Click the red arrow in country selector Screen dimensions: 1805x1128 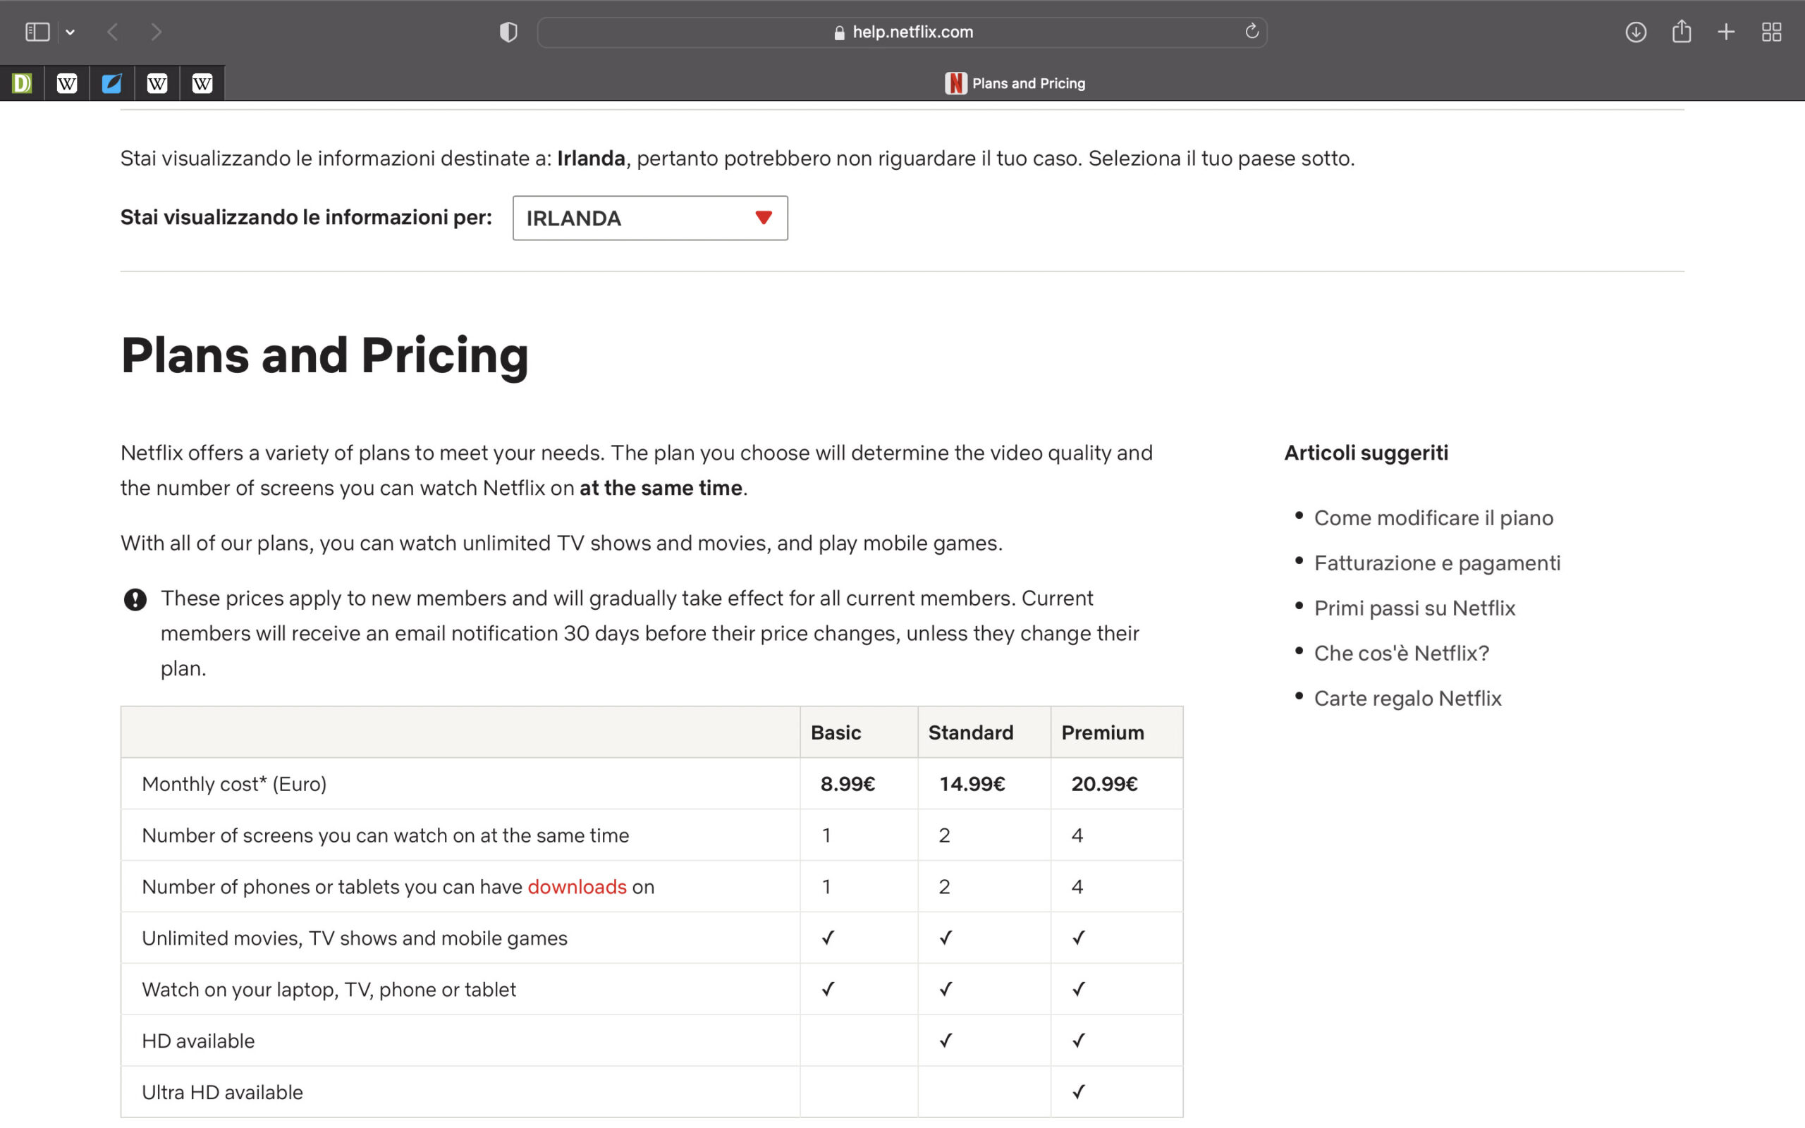pyautogui.click(x=763, y=218)
